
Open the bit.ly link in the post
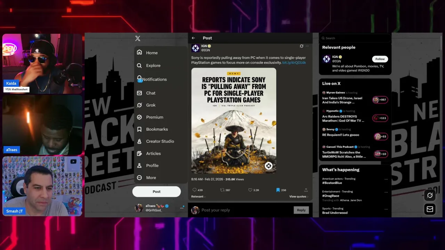tap(294, 62)
